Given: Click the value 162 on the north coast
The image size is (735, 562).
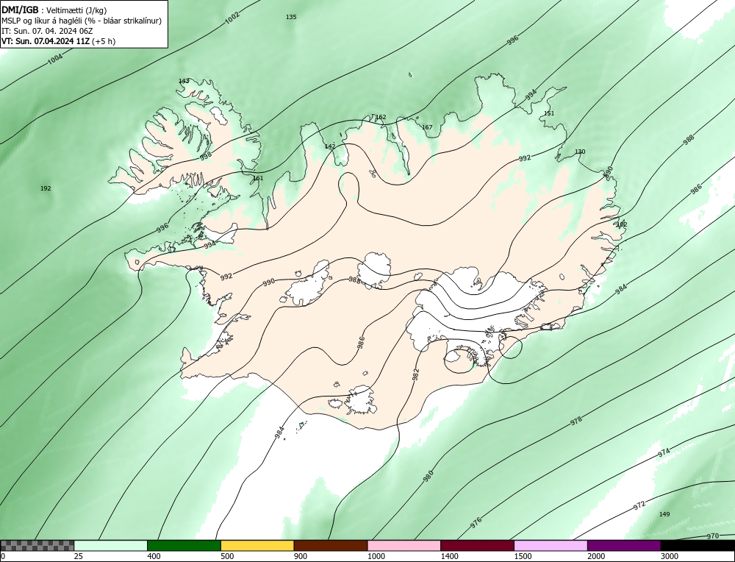Looking at the screenshot, I should (381, 117).
